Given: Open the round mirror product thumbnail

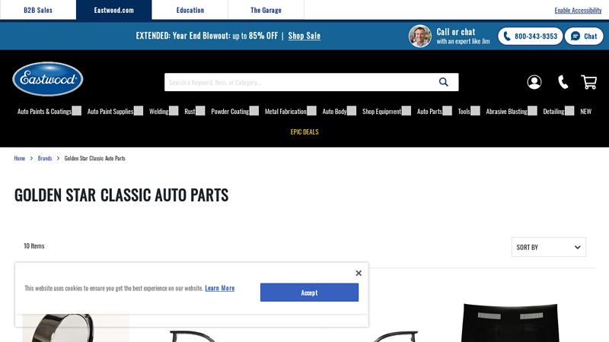Looking at the screenshot, I should click(75, 328).
